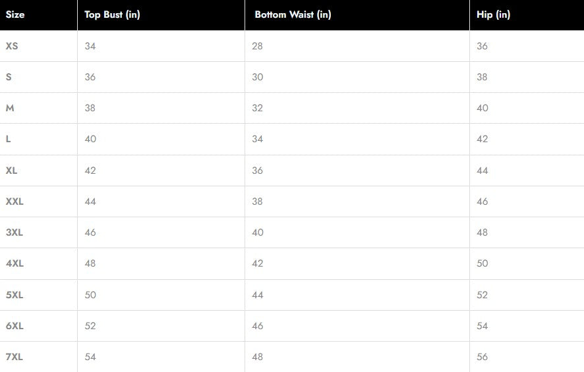Select the XL size row label
The width and height of the screenshot is (584, 372).
[11, 171]
